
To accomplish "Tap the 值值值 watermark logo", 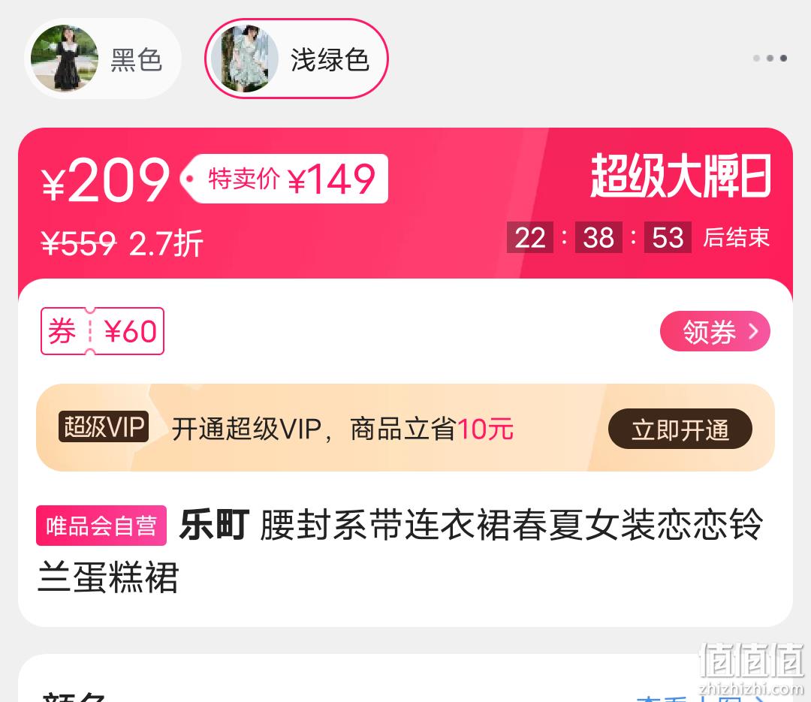I will (751, 667).
